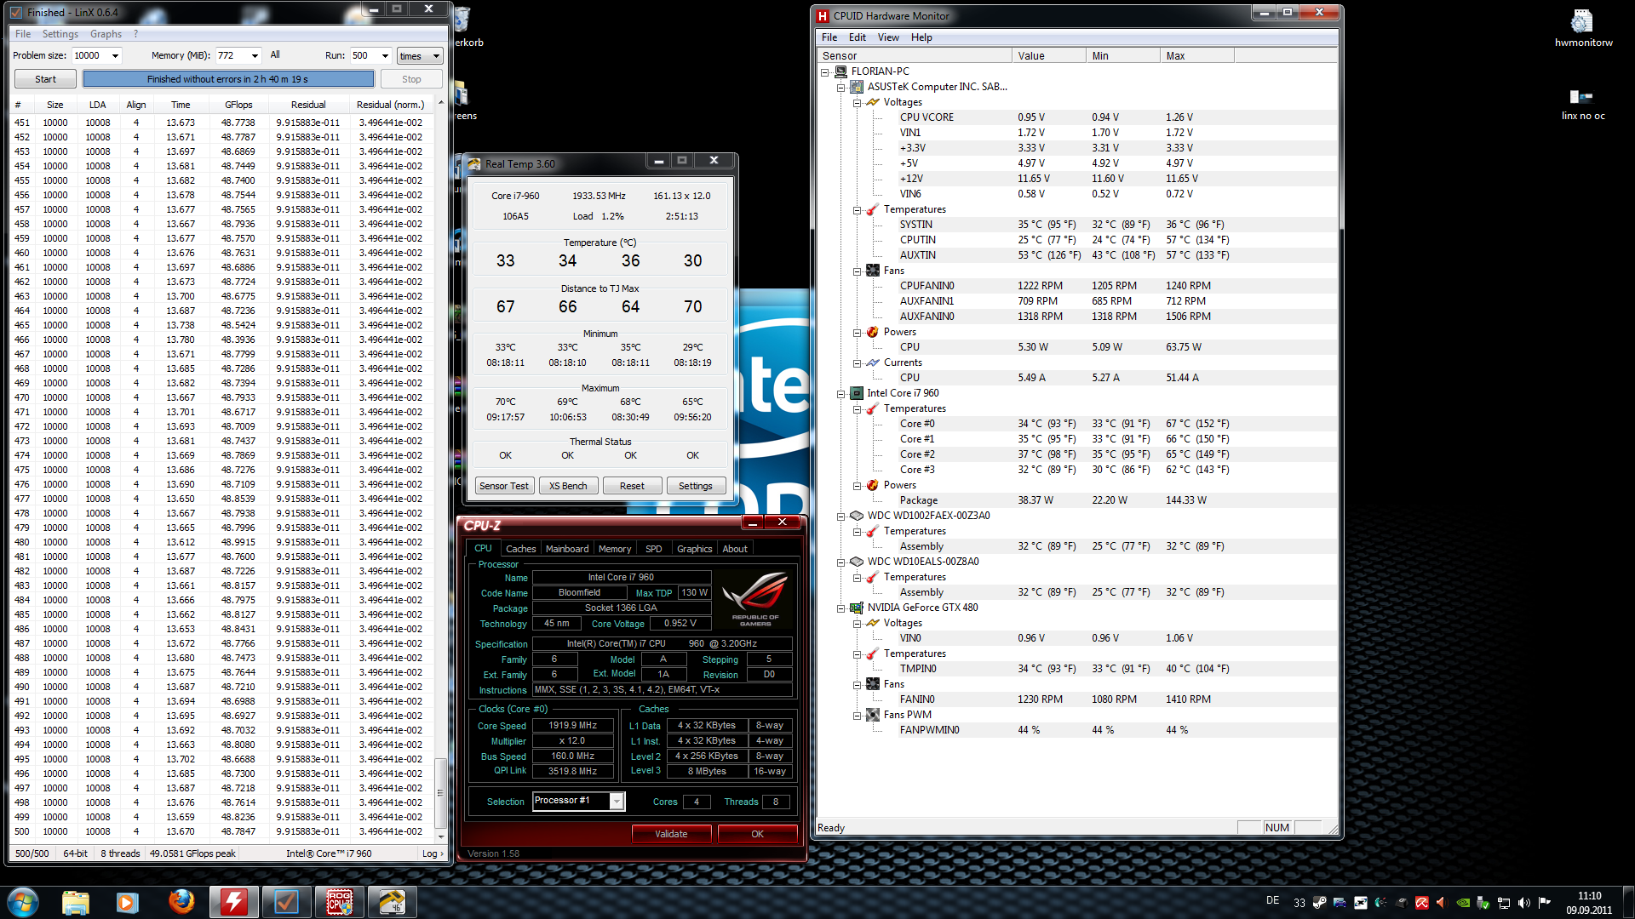
Task: Switch to the Mainboard tab in CPU-Z
Action: pyautogui.click(x=566, y=549)
